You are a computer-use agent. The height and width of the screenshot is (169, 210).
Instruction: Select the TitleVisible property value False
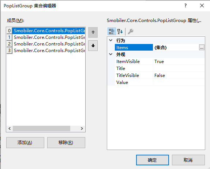[179, 76]
